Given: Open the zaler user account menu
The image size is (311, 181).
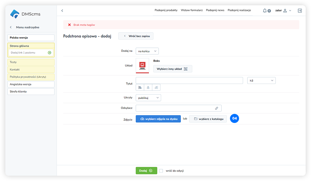Looking at the screenshot, I should (283, 11).
